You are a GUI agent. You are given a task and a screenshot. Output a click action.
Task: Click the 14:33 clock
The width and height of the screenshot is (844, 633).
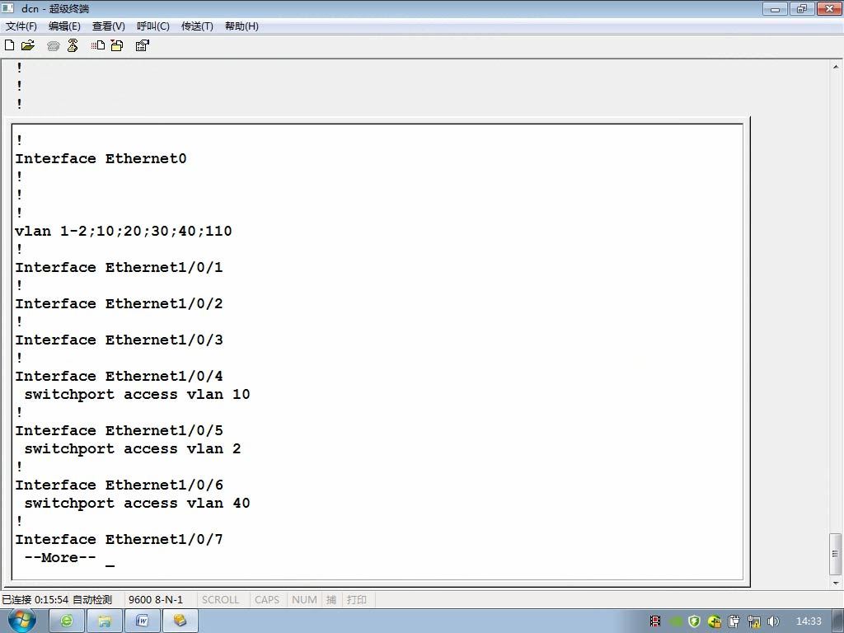click(x=809, y=621)
